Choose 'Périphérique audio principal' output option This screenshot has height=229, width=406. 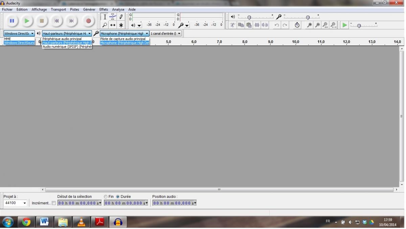67,39
